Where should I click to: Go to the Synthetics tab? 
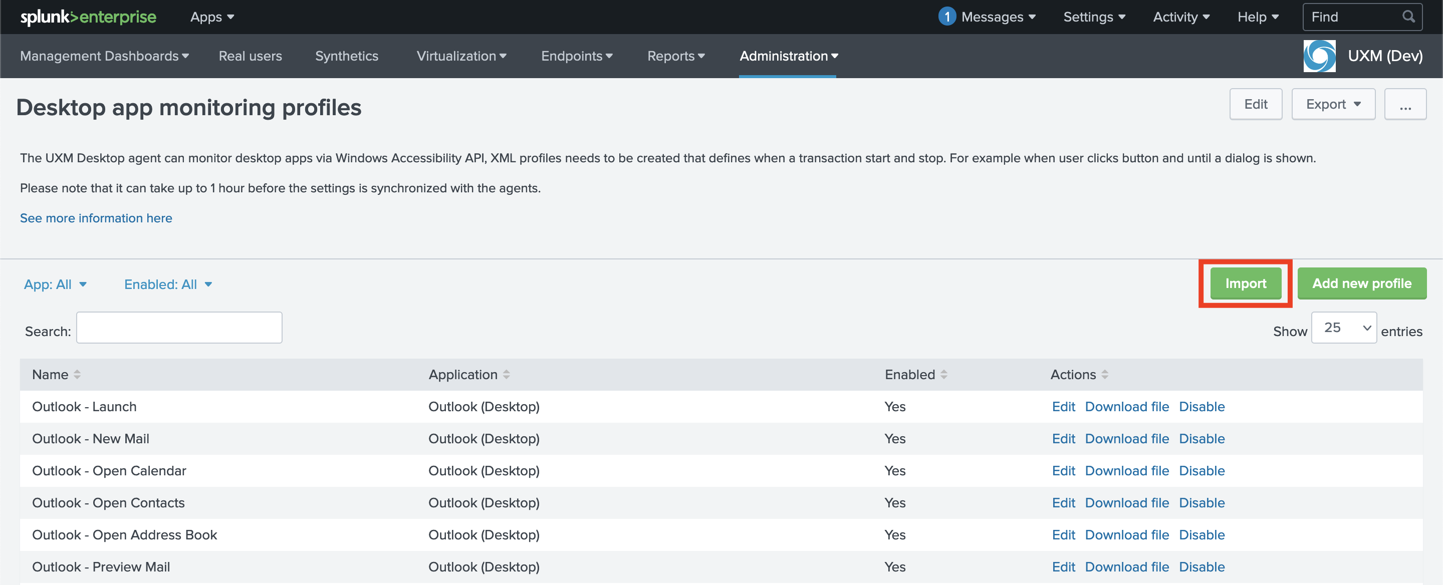tap(346, 56)
